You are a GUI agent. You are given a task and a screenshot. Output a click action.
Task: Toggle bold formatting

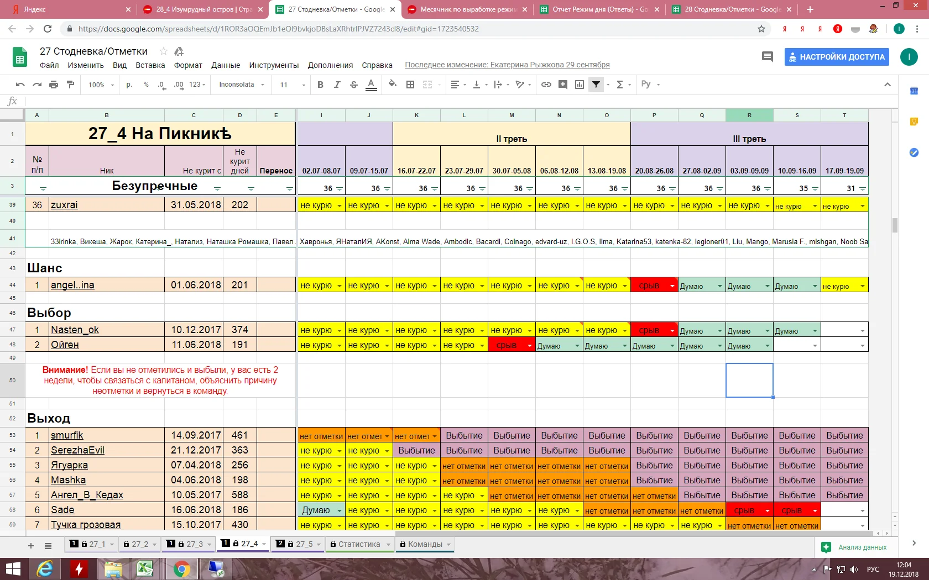[320, 85]
